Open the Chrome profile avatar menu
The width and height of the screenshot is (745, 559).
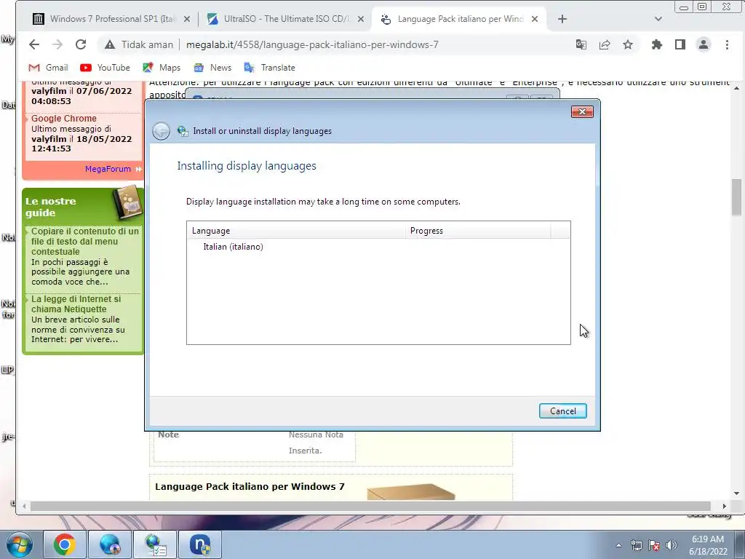click(x=704, y=44)
